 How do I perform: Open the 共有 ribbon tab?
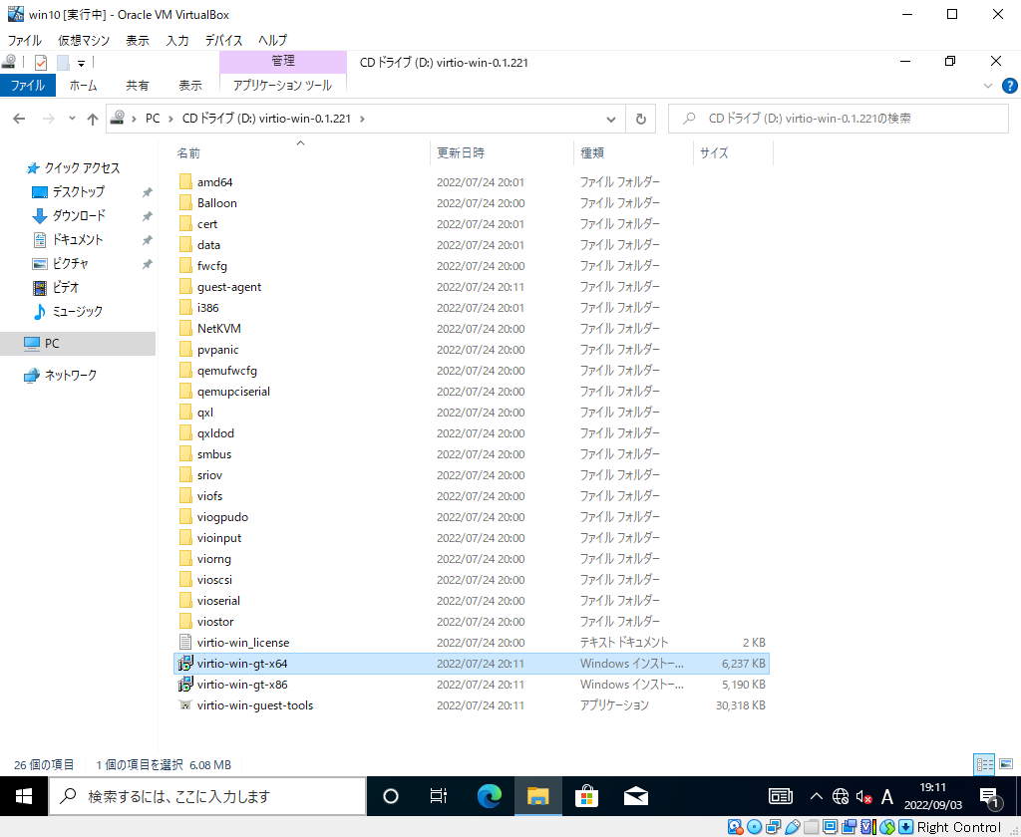pyautogui.click(x=137, y=86)
